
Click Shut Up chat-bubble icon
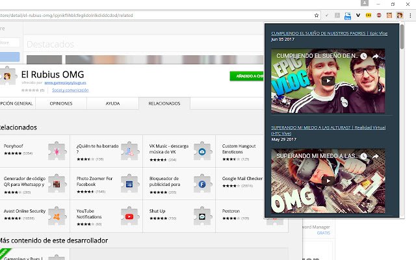pyautogui.click(x=202, y=216)
